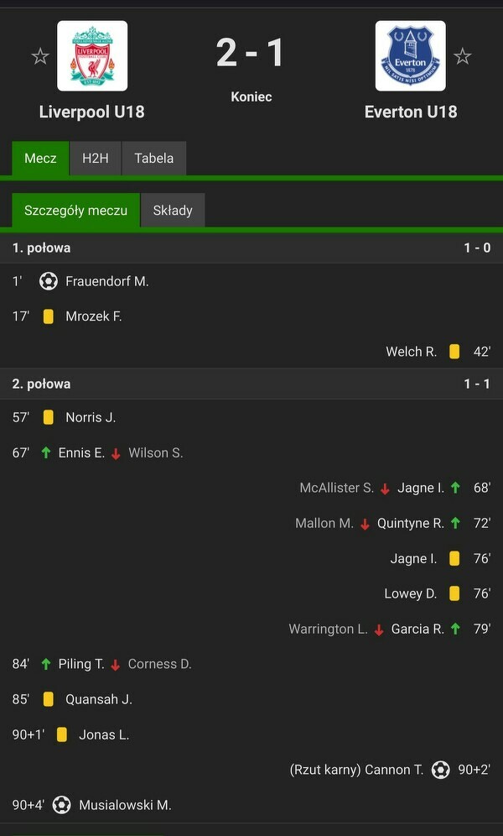Select the Mecz tab
Image resolution: width=503 pixels, height=836 pixels.
click(x=40, y=158)
